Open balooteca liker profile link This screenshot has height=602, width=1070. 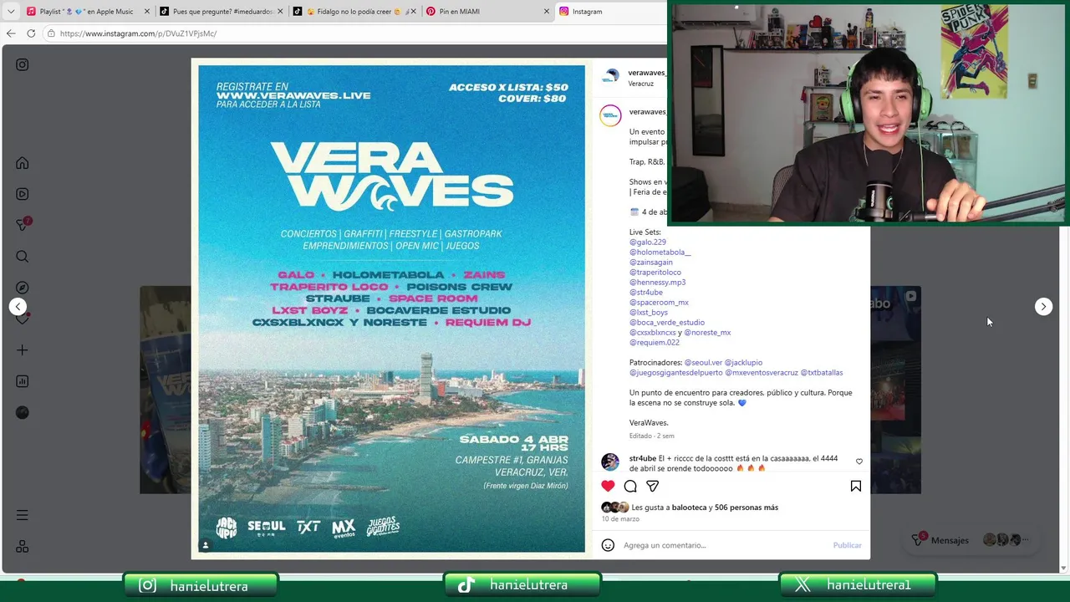click(x=689, y=508)
